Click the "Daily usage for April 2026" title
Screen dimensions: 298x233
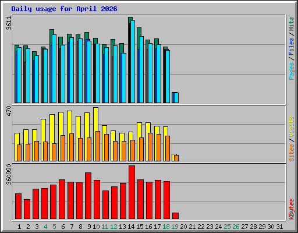click(x=64, y=9)
